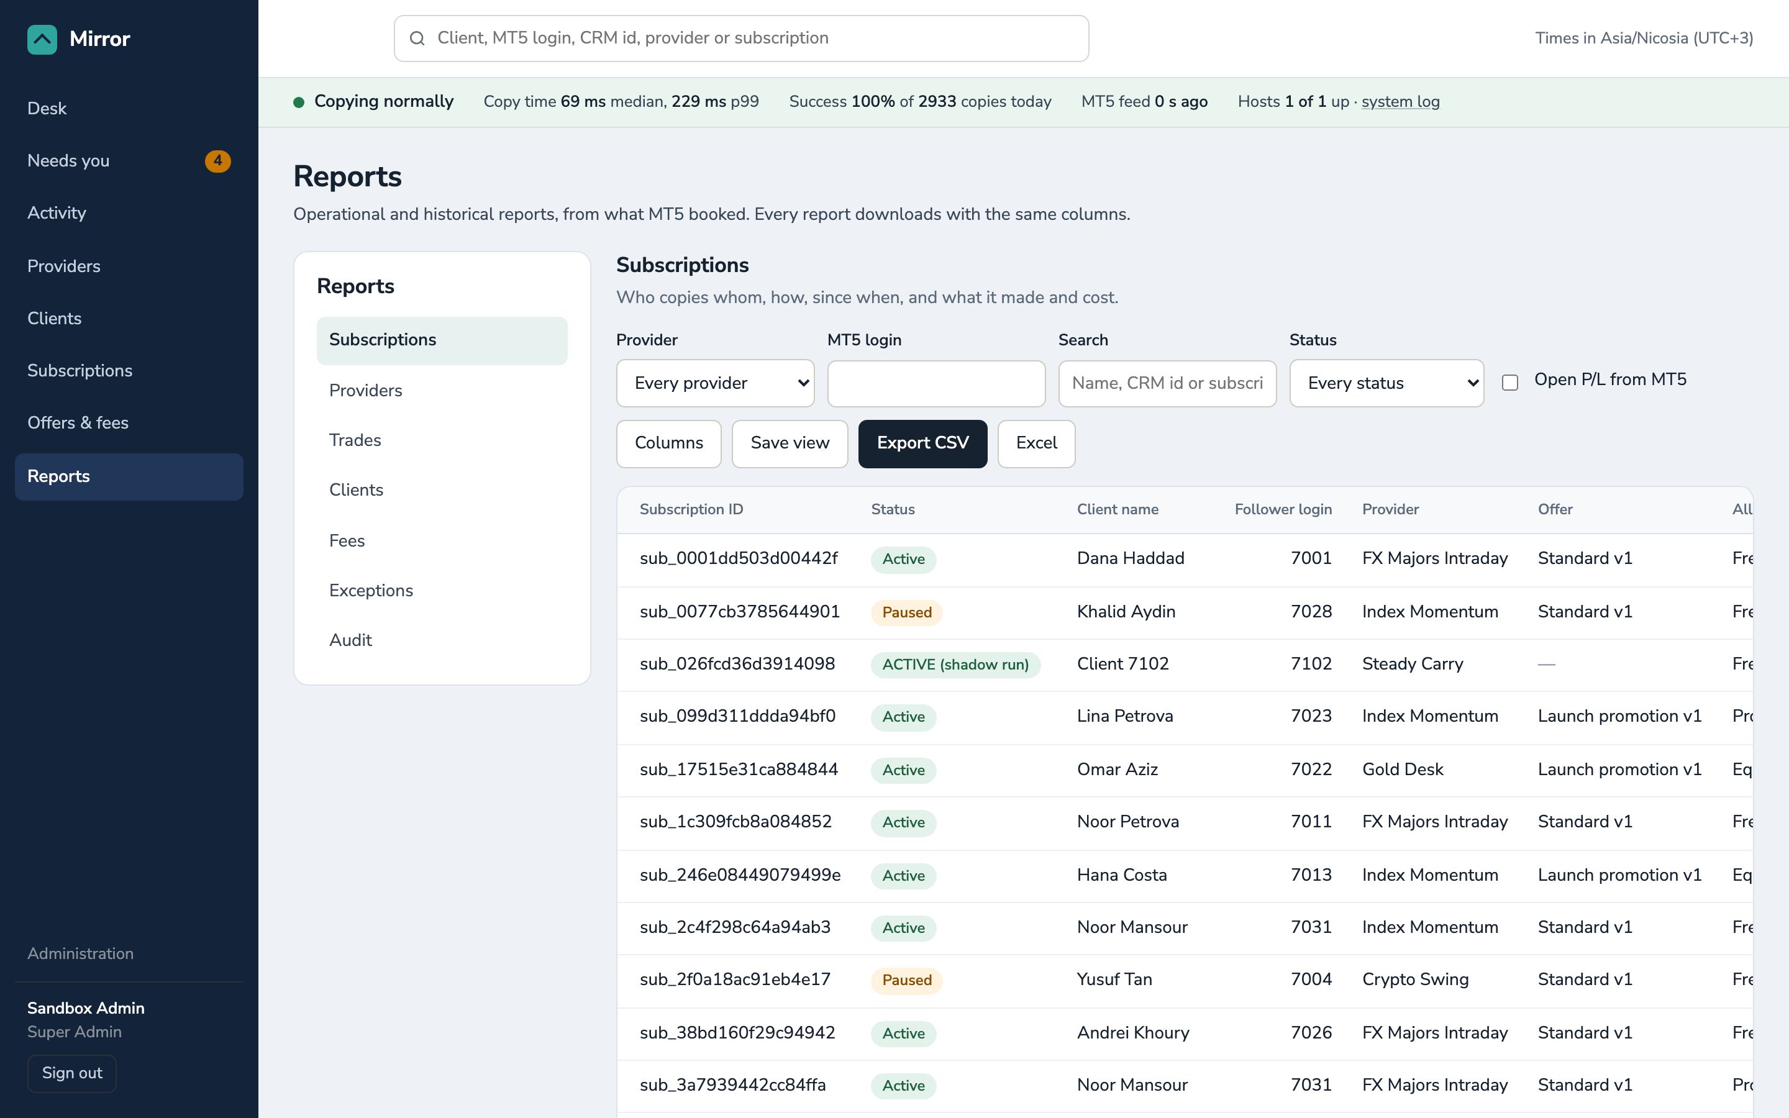Open Offers & fees page
The image size is (1789, 1118).
[x=129, y=423]
